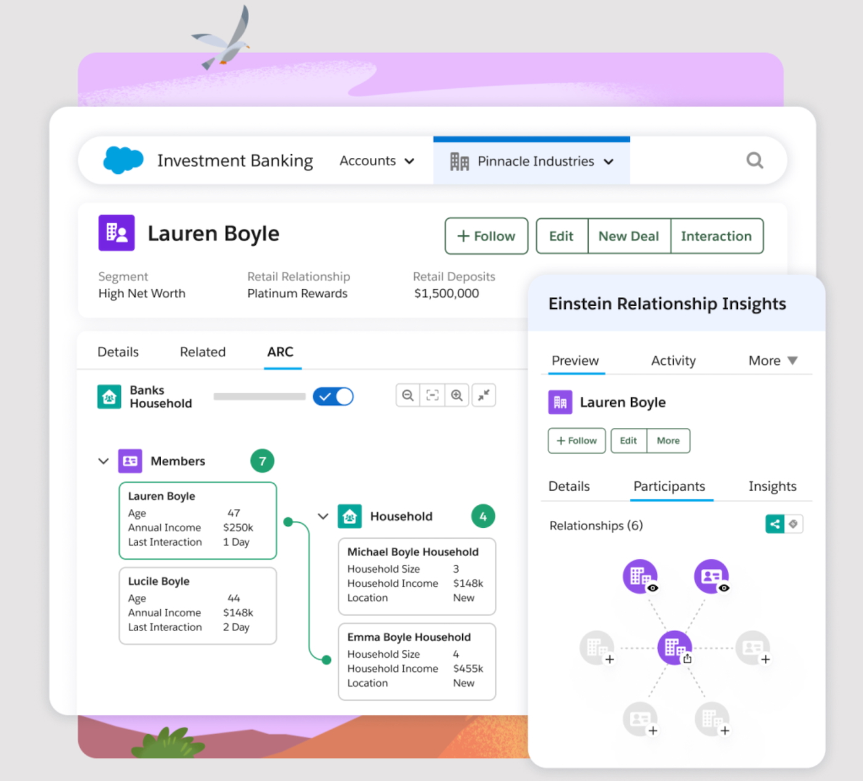Click the Banks Household green icon
The image size is (863, 781).
pos(109,397)
